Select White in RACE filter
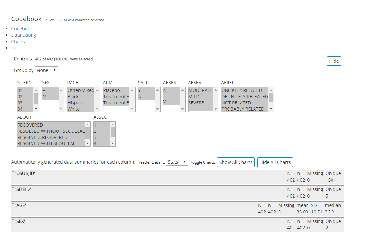Screen dimensions: 365x232 point(81,109)
